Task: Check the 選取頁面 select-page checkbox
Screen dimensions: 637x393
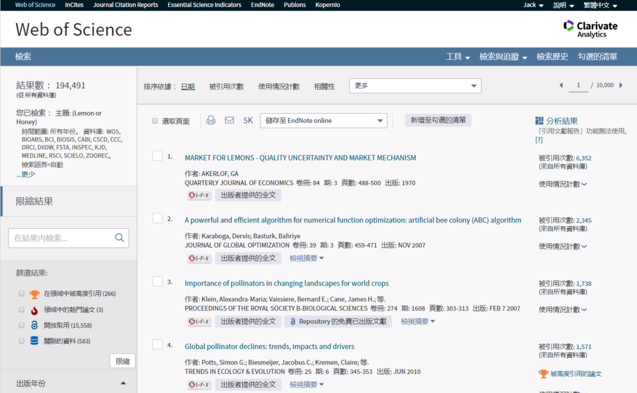Action: tap(155, 121)
